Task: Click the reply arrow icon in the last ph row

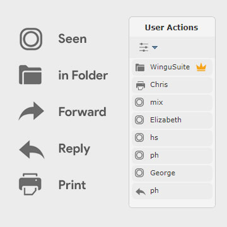Action: 141,192
